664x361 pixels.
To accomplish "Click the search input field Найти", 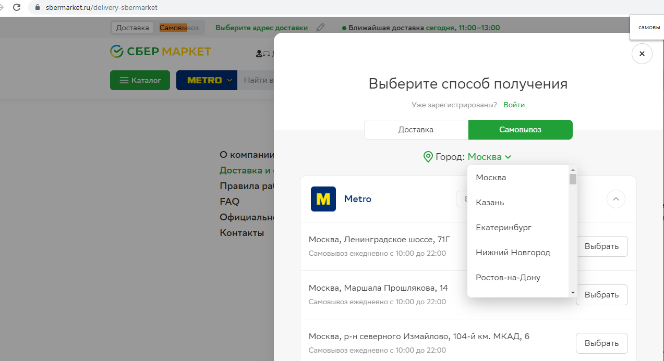I will 256,80.
